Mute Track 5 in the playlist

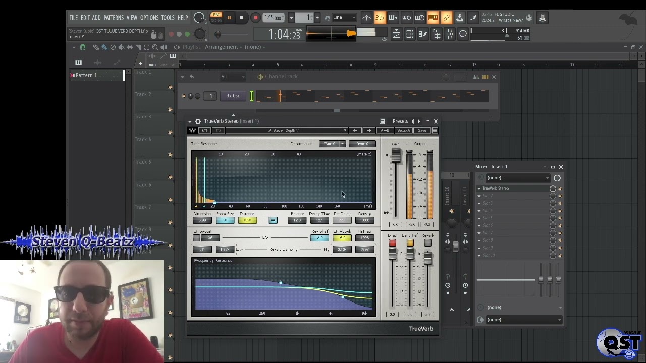(170, 177)
